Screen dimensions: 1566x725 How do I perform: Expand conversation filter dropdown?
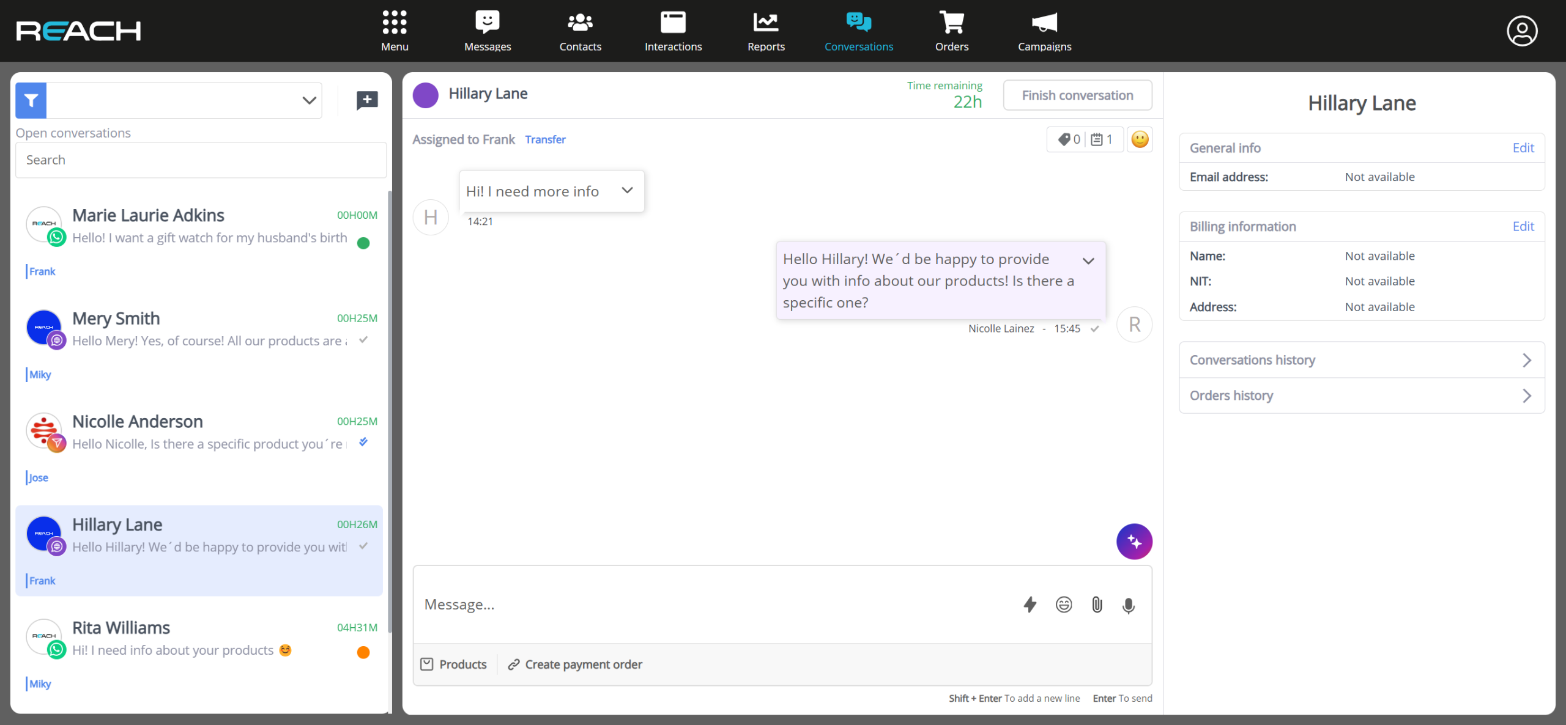pos(309,100)
